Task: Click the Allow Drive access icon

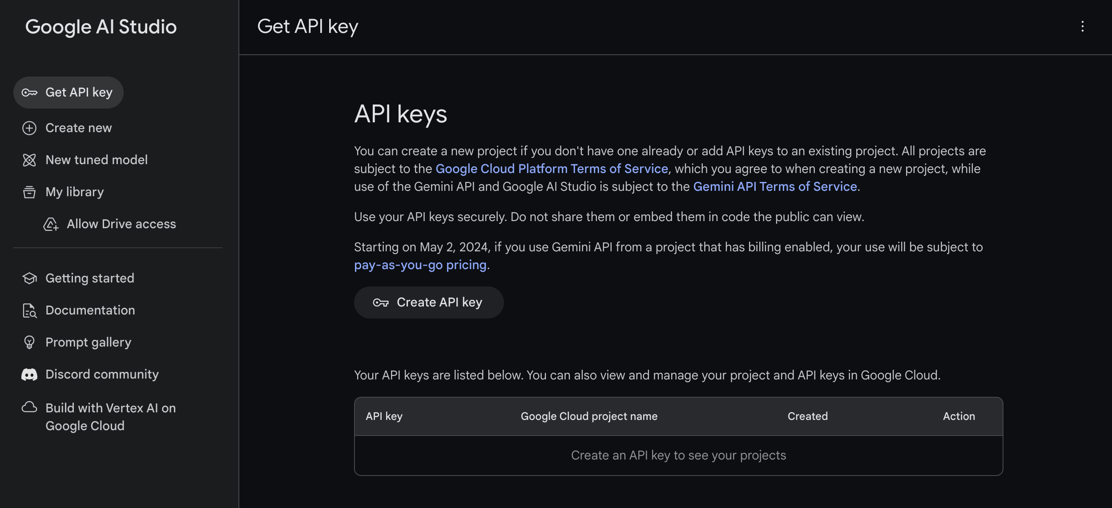Action: (51, 224)
